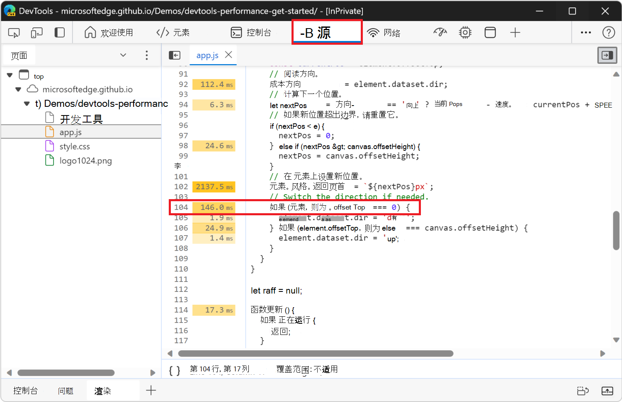This screenshot has height=402, width=622.
Task: Select the 开发工具 file in tree
Action: tap(81, 119)
